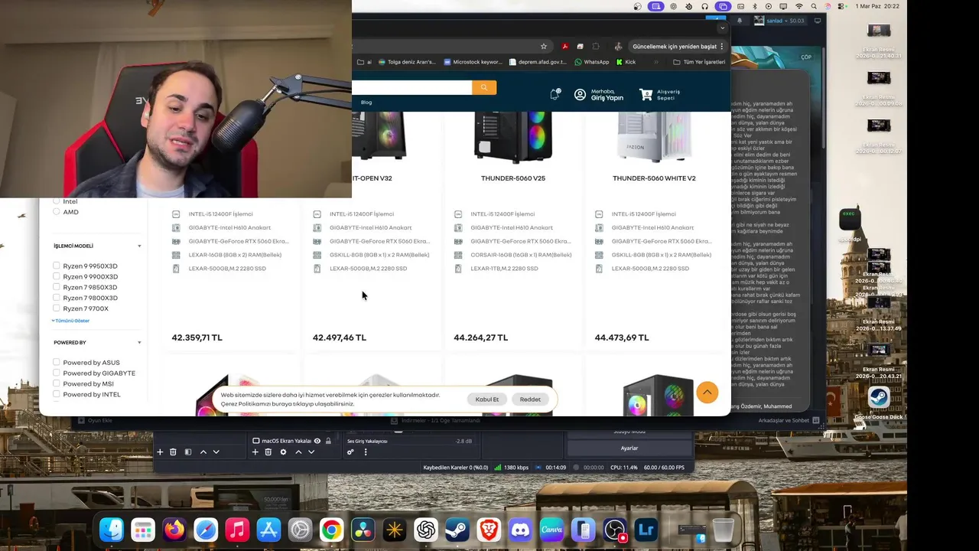The height and width of the screenshot is (551, 979).
Task: Remove selected OBS source with trash icon
Action: (268, 452)
